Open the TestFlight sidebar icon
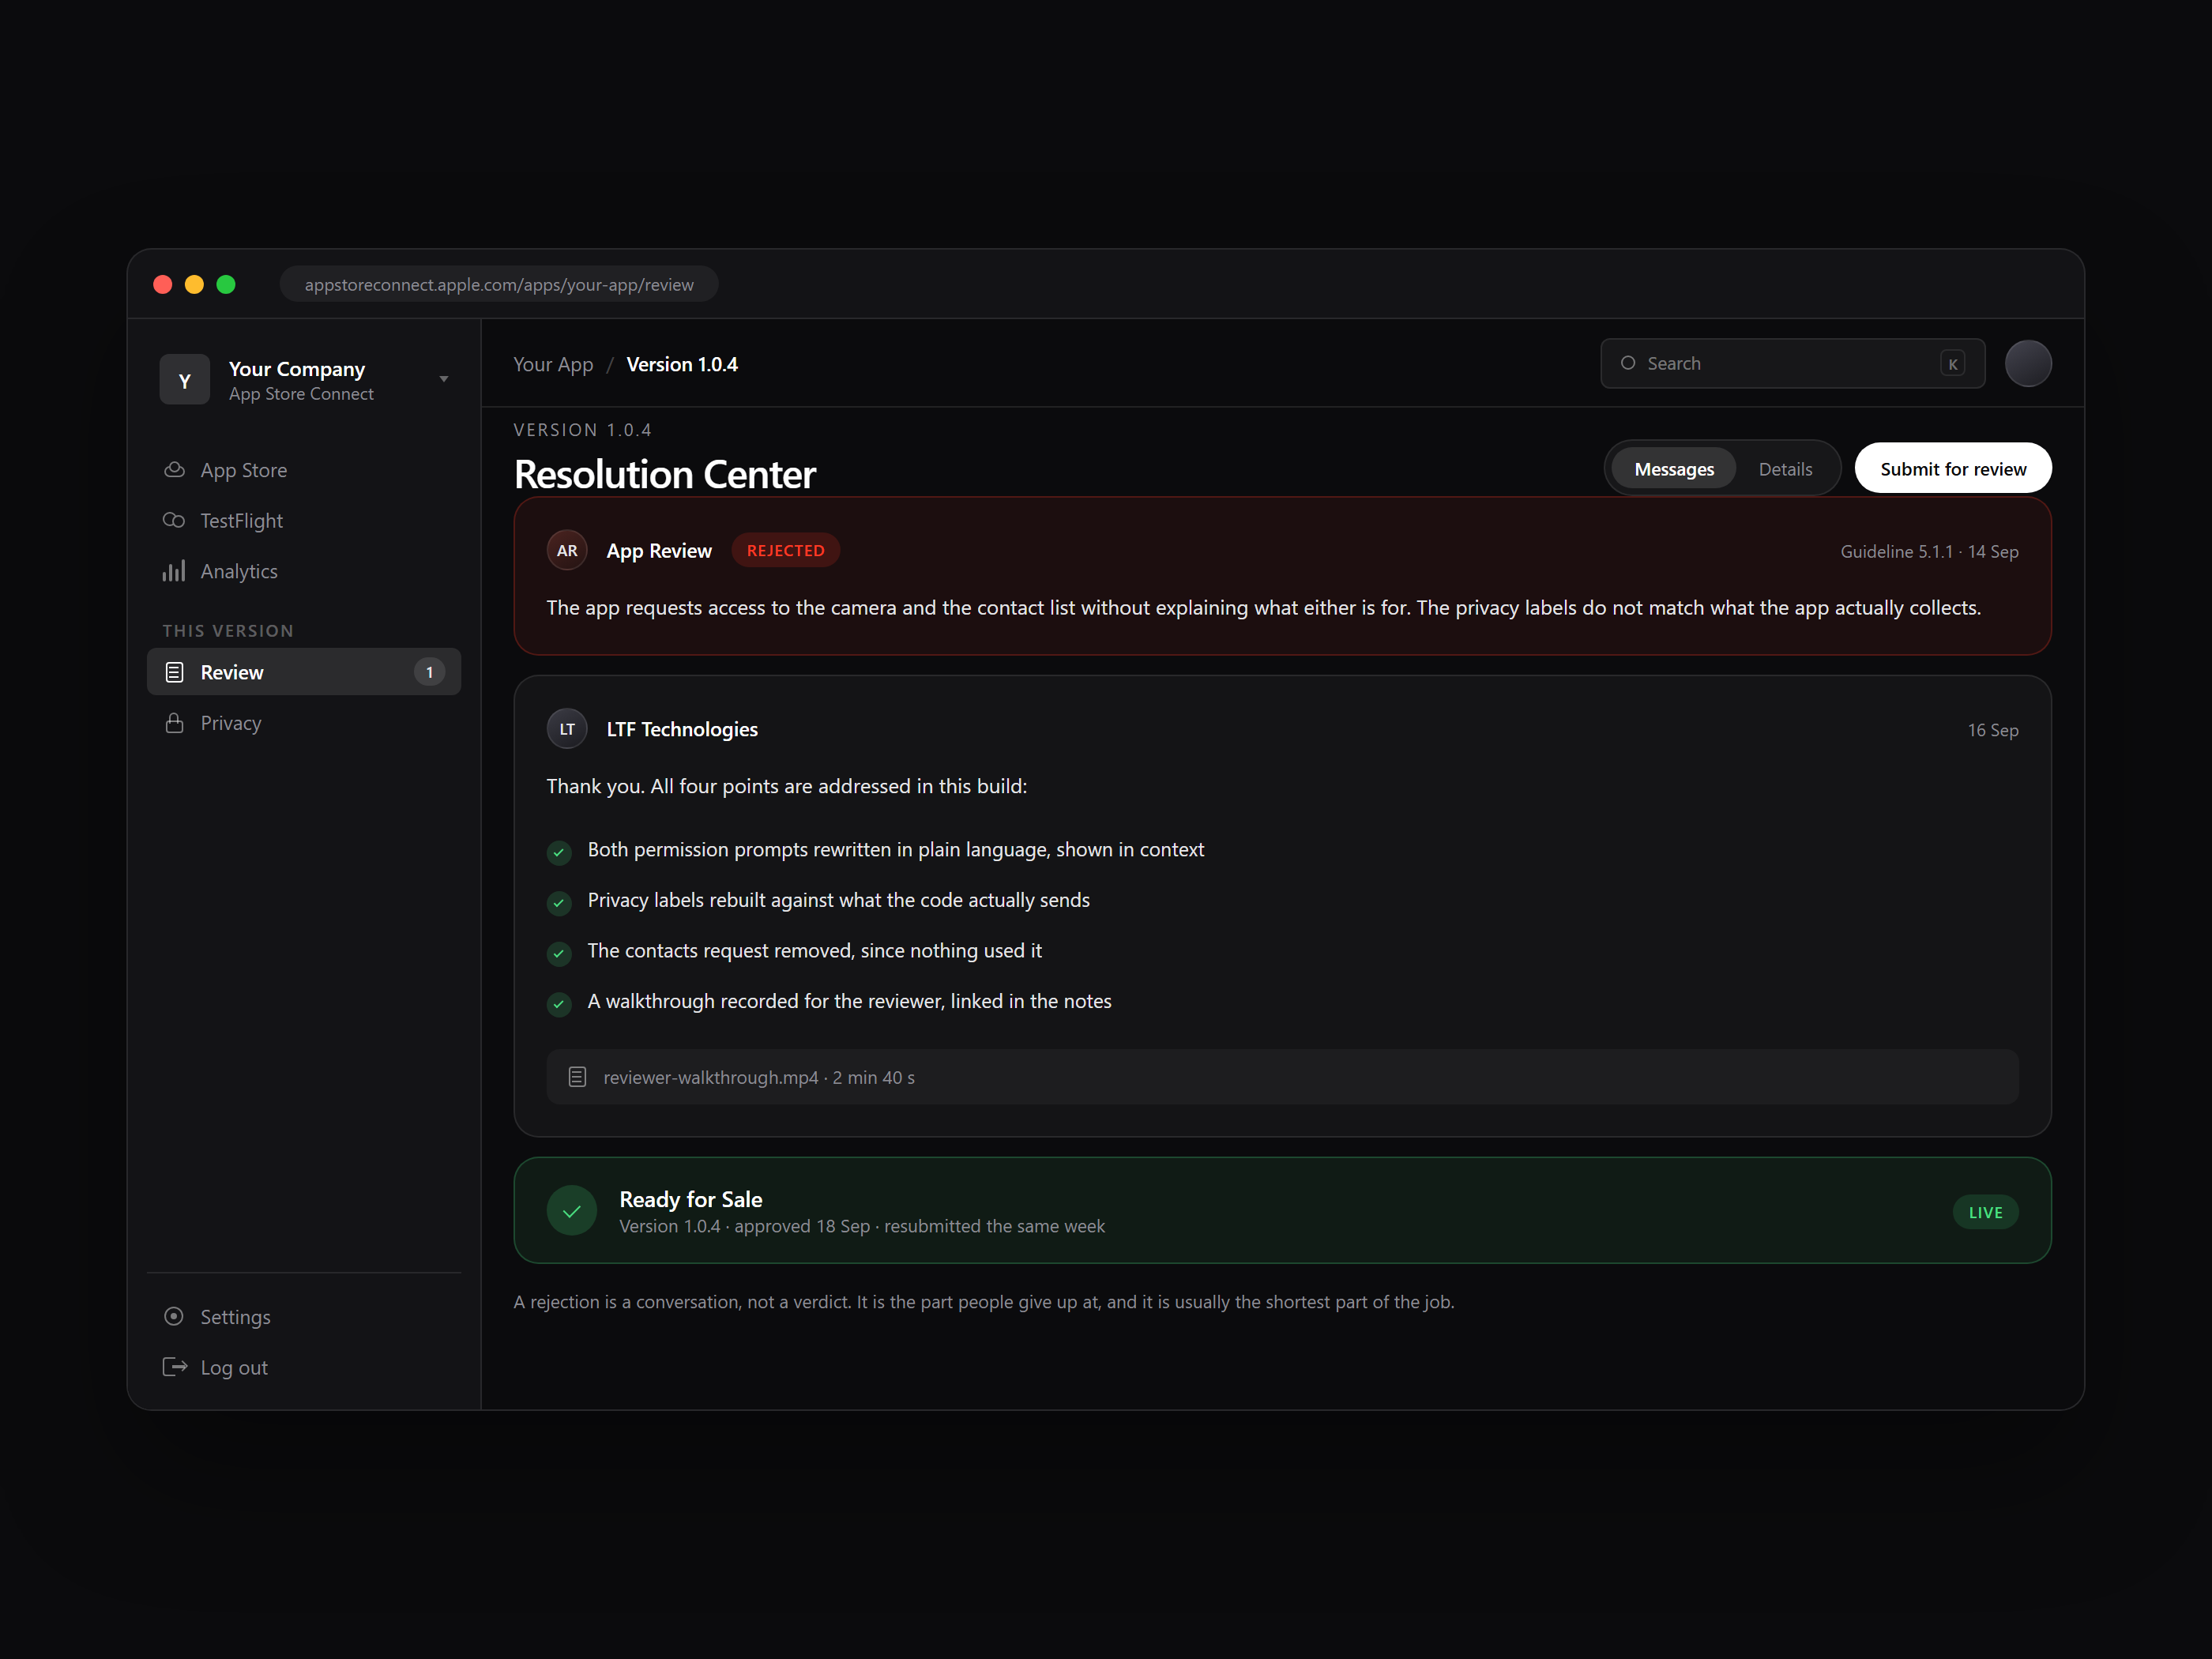2212x1659 pixels. [x=174, y=520]
